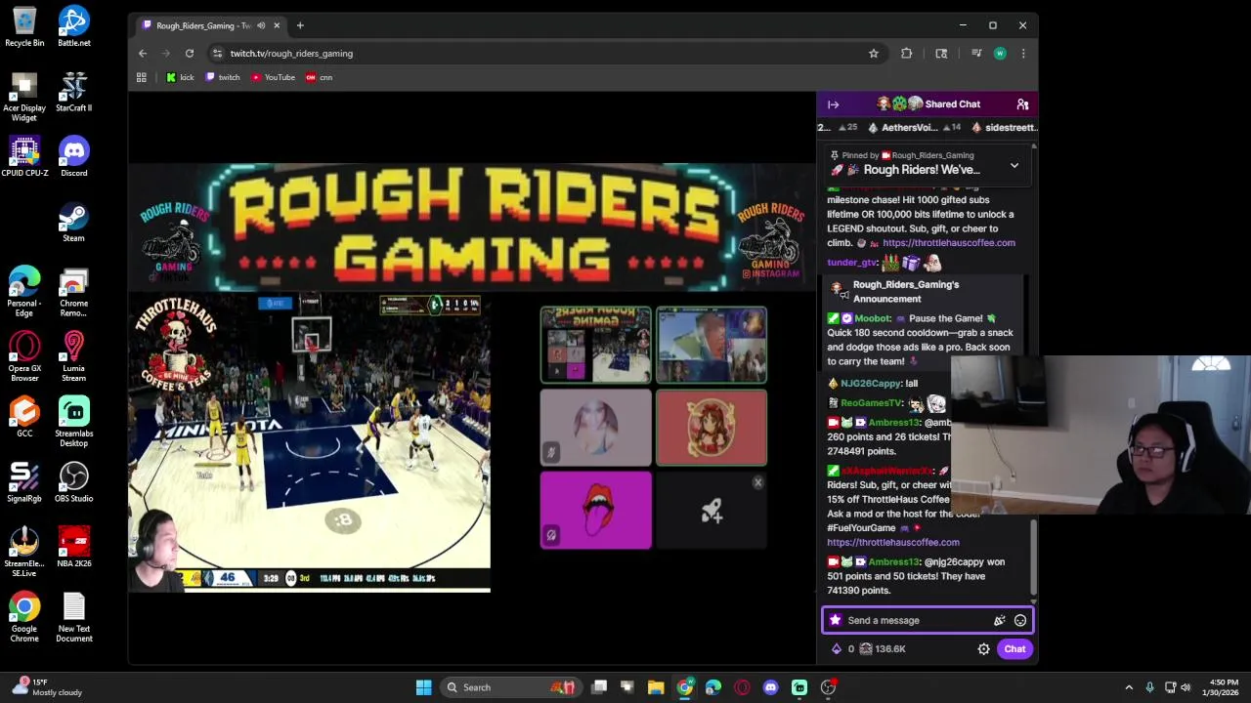1251x703 pixels.
Task: Open the lower throttlehauscoffee.com chat link
Action: pos(893,542)
